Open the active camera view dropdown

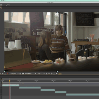coord(30,74)
